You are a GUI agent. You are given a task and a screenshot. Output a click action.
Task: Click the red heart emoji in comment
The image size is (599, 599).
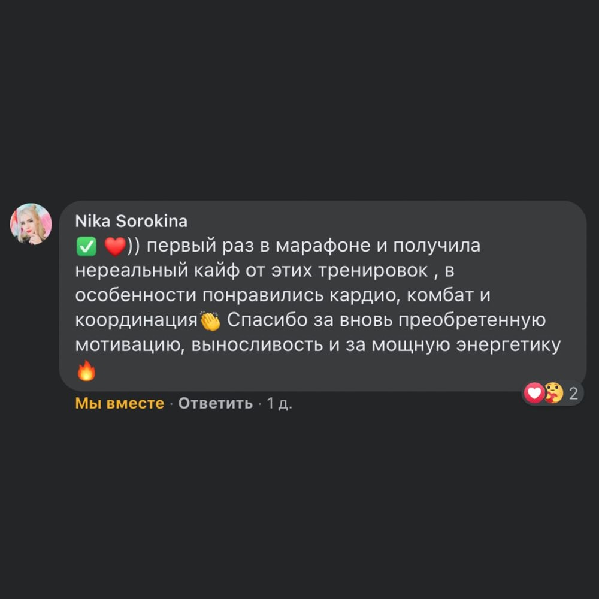115,246
